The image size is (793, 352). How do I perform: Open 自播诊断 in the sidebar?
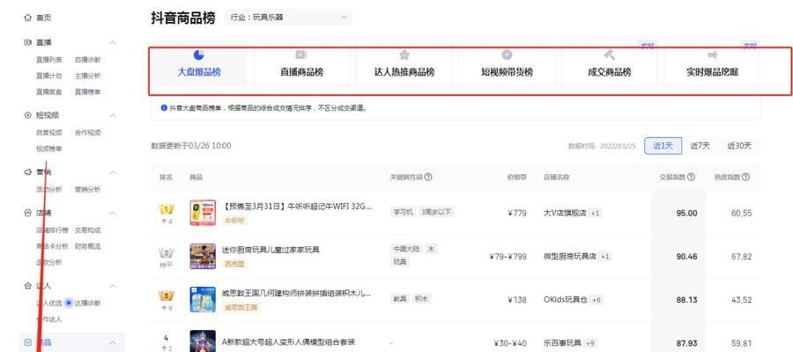tap(88, 60)
